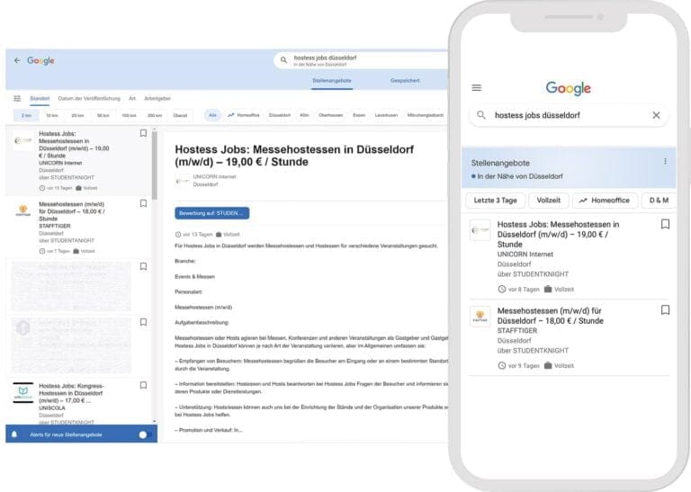Image resolution: width=691 pixels, height=492 pixels.
Task: Select the Alle filter chip
Action: [x=212, y=115]
